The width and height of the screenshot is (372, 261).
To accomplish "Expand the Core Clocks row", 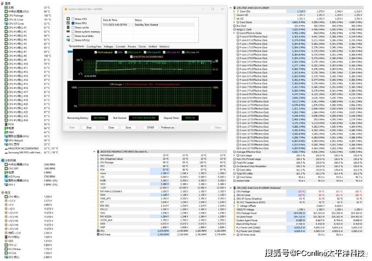I will coord(235,22).
